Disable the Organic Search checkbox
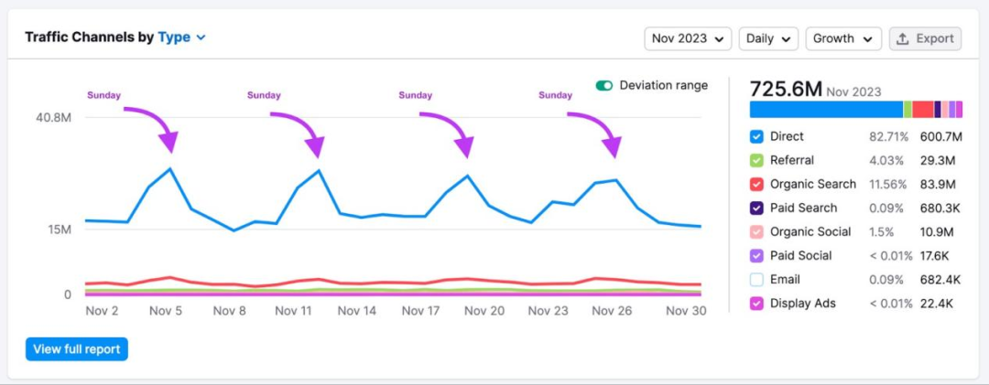This screenshot has height=385, width=989. pyautogui.click(x=756, y=184)
